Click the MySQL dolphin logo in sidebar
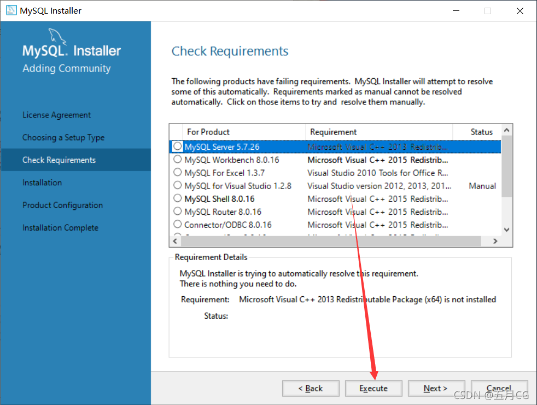This screenshot has width=537, height=405. click(x=57, y=36)
